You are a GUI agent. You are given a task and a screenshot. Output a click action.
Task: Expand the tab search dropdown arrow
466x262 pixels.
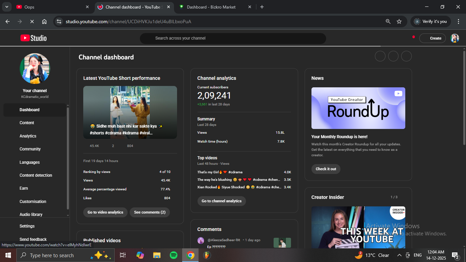pyautogui.click(x=6, y=7)
